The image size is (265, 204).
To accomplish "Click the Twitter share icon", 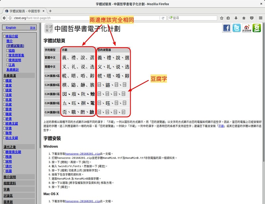I will tap(237, 29).
